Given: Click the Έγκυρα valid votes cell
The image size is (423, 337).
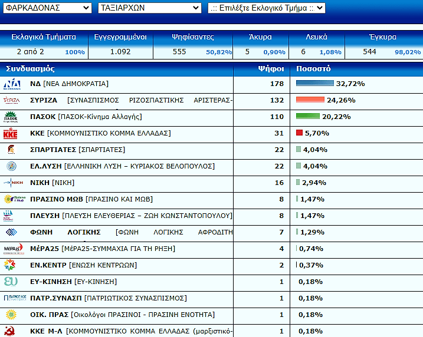Looking at the screenshot, I should coord(382,52).
